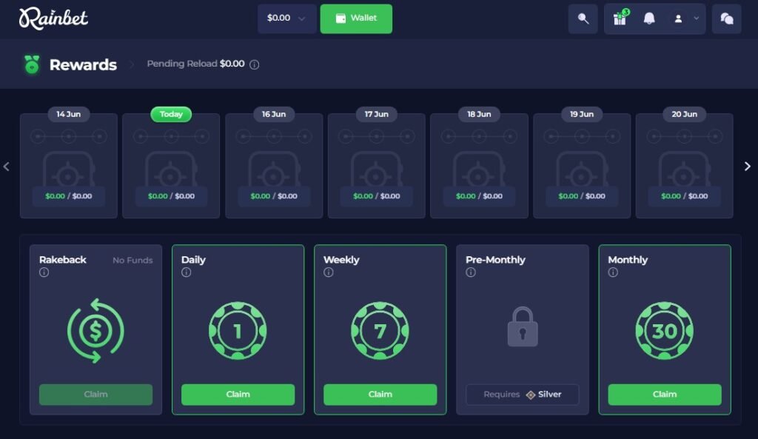Click the progress dots on 19 Jun card

(x=582, y=137)
